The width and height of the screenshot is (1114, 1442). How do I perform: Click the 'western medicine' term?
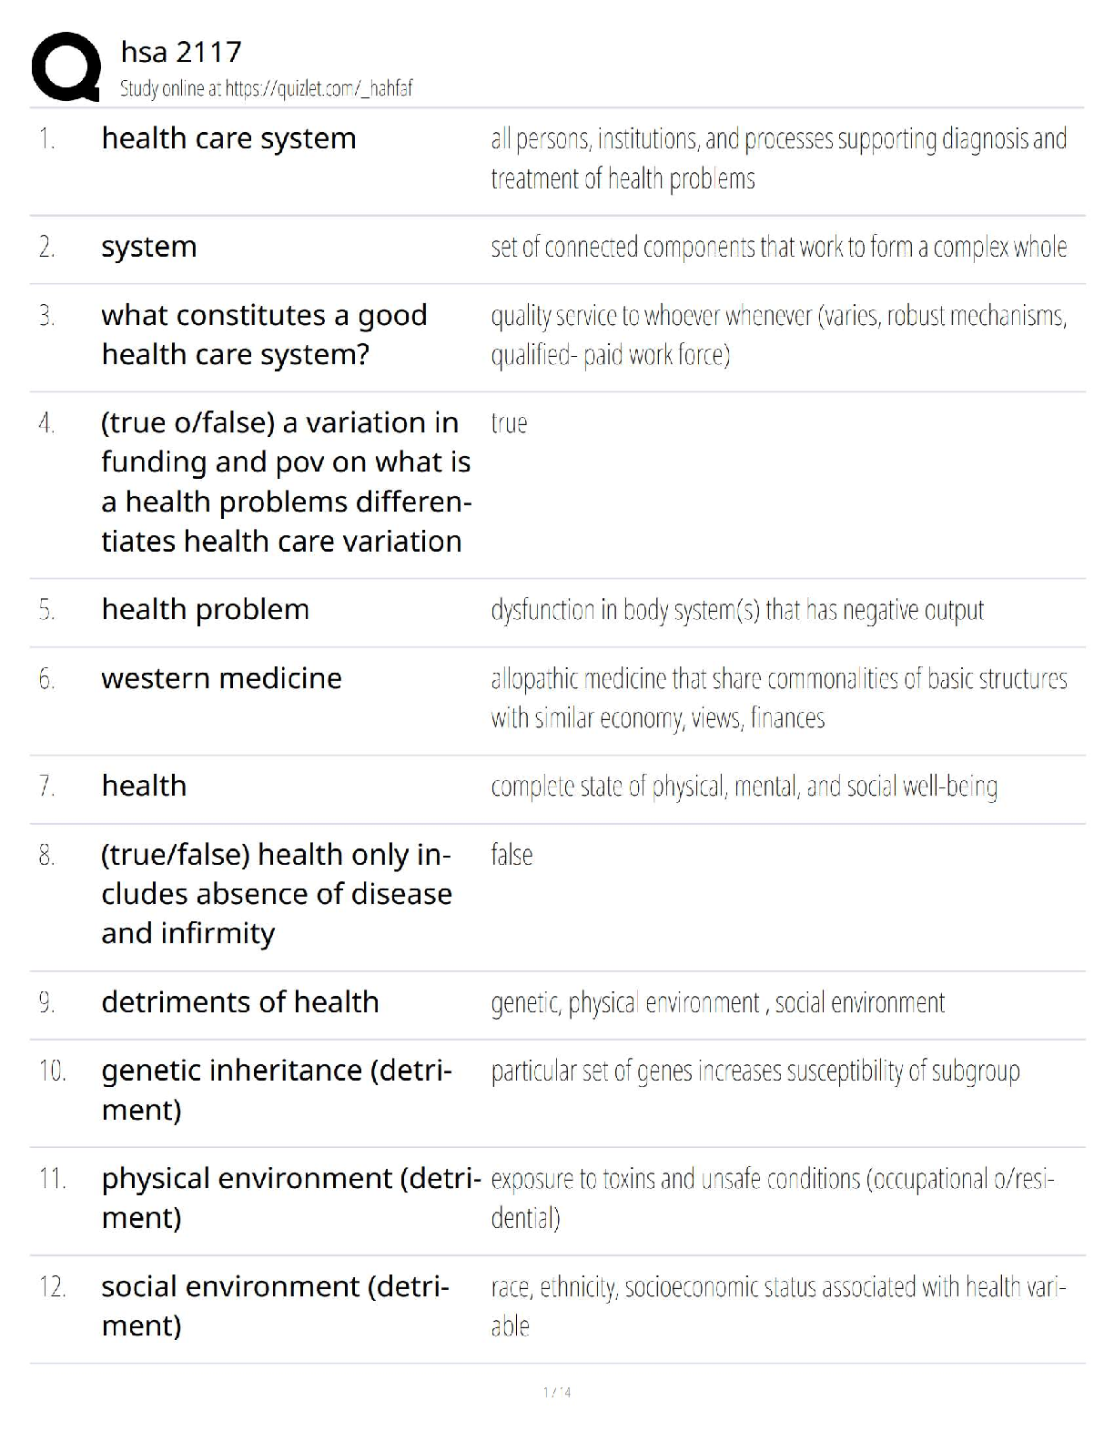[221, 678]
